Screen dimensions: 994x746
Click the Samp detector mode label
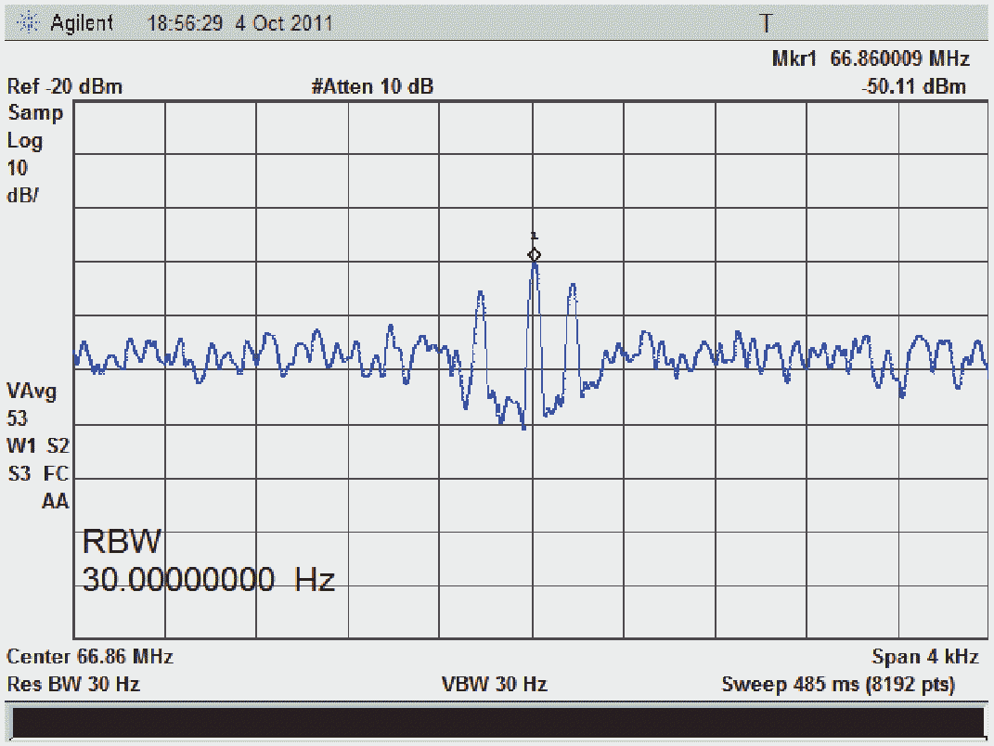(x=35, y=113)
